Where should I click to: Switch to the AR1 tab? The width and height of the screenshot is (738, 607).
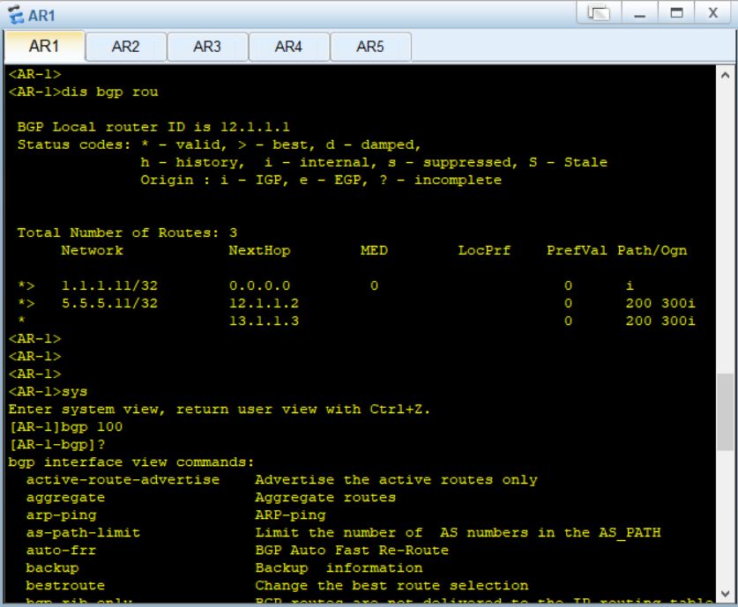click(x=44, y=46)
